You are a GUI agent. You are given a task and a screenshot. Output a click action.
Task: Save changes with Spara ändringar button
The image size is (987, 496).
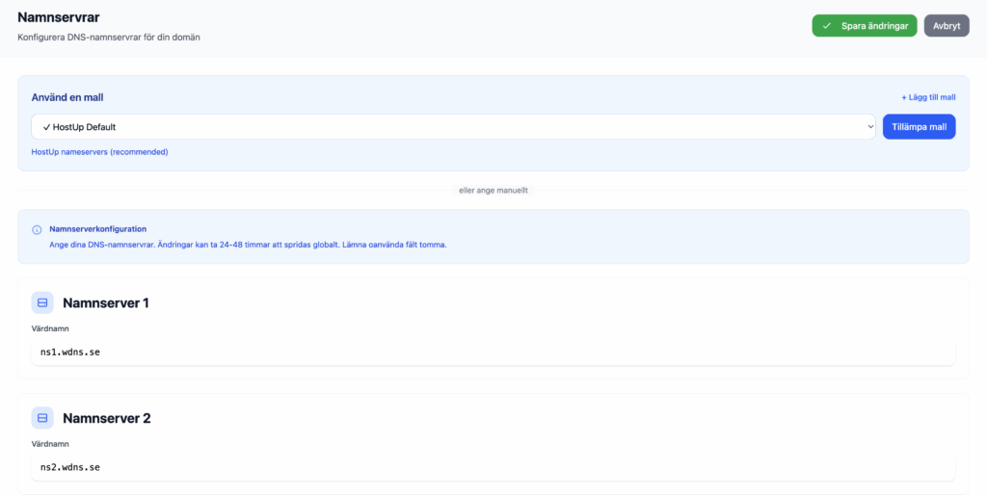click(865, 26)
